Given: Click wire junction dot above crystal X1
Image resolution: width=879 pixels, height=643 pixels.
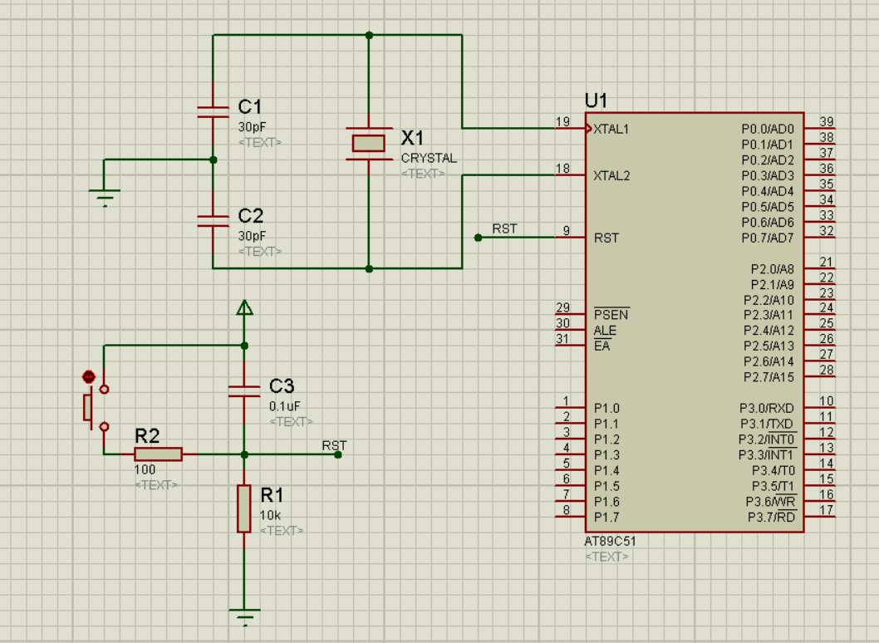Looking at the screenshot, I should coord(369,36).
